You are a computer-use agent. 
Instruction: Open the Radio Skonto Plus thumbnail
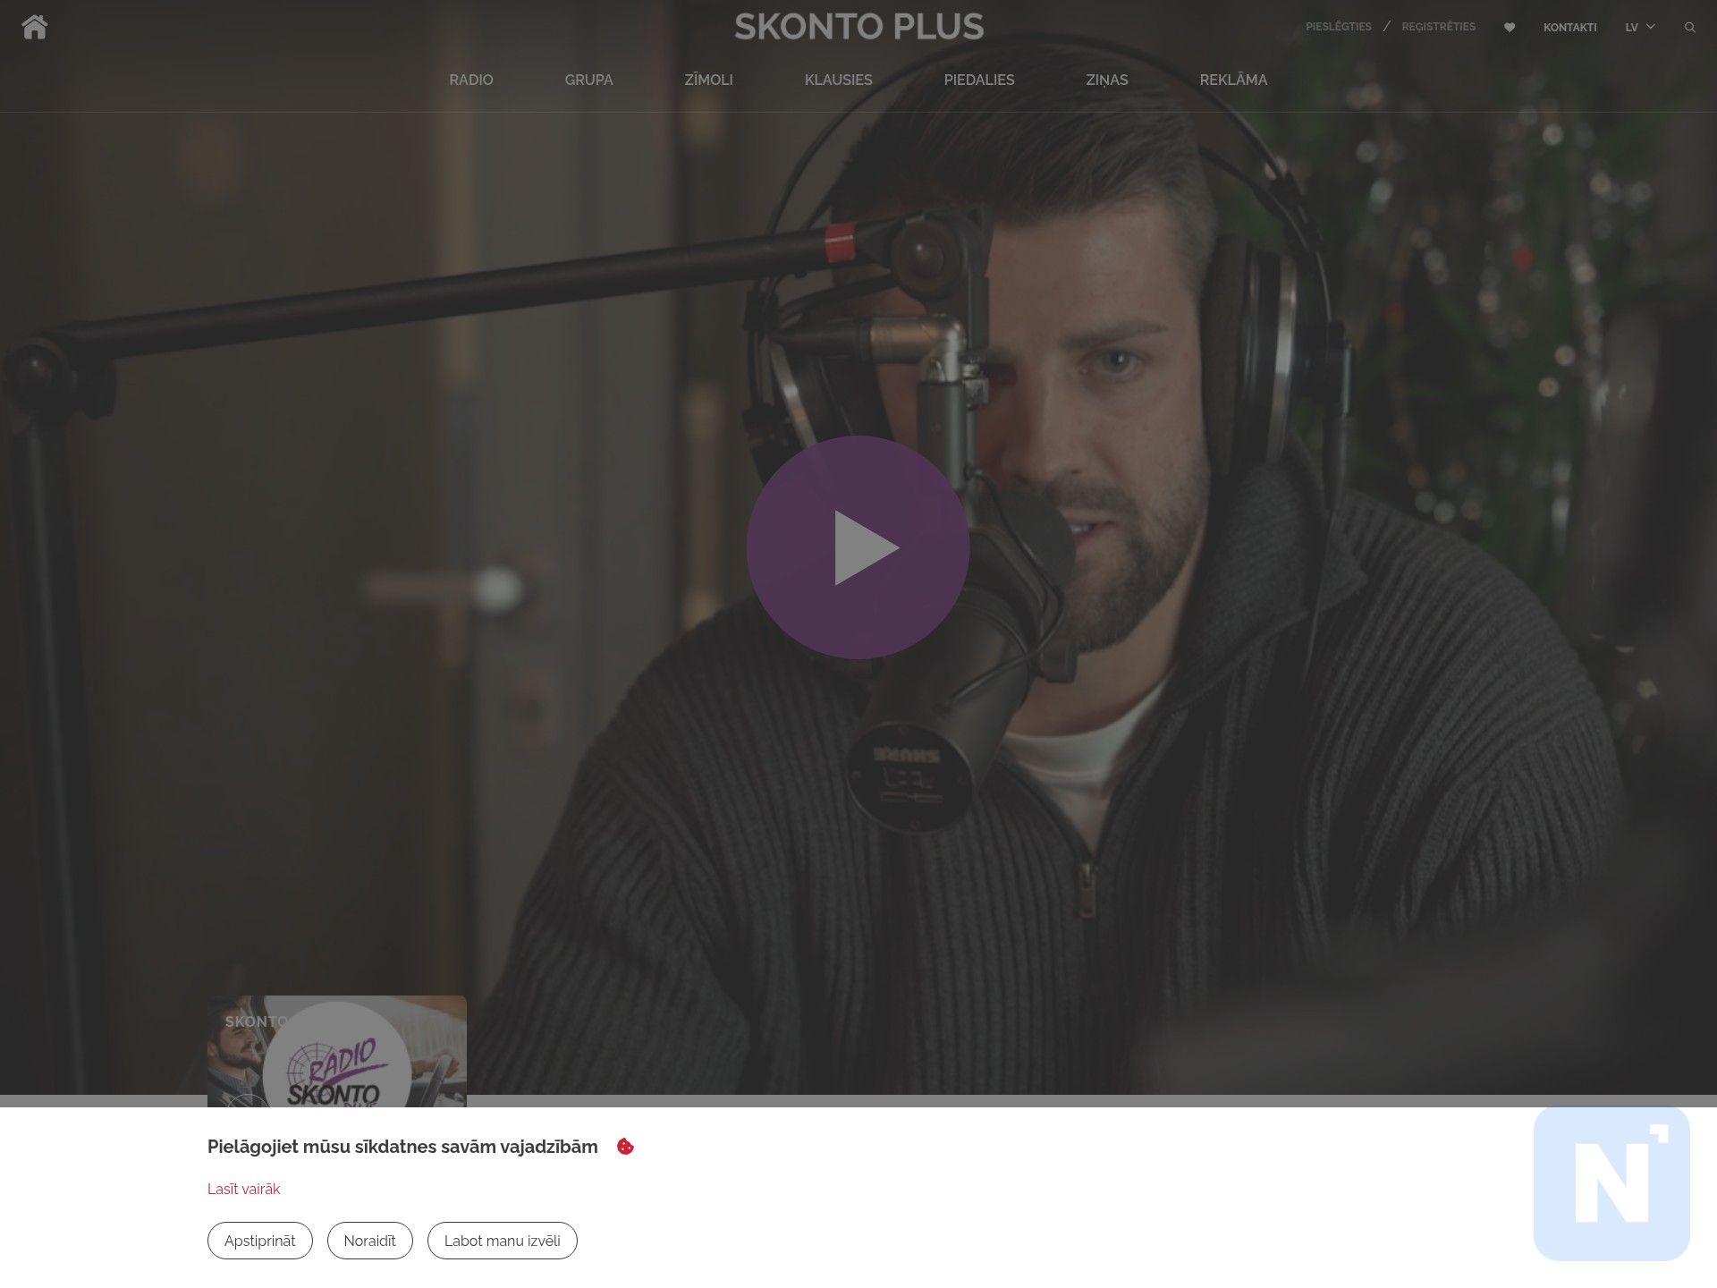pos(337,1051)
